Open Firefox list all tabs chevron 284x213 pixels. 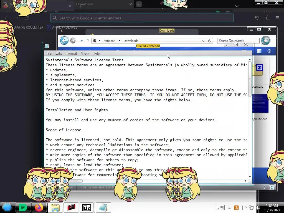tap(237, 6)
